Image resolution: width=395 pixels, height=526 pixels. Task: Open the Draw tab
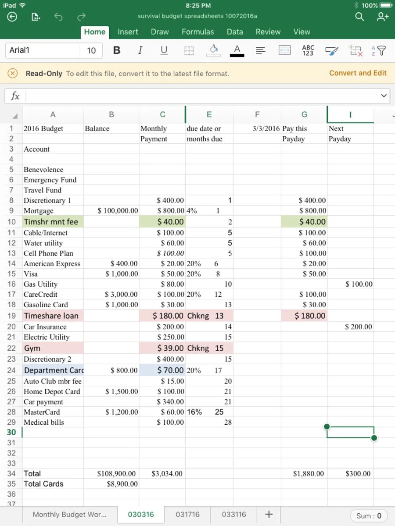coord(160,32)
